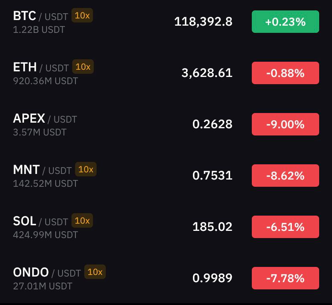Viewport: 332px width, 305px height.
Task: Click the 10x leverage badge beside ETH
Action: (83, 67)
